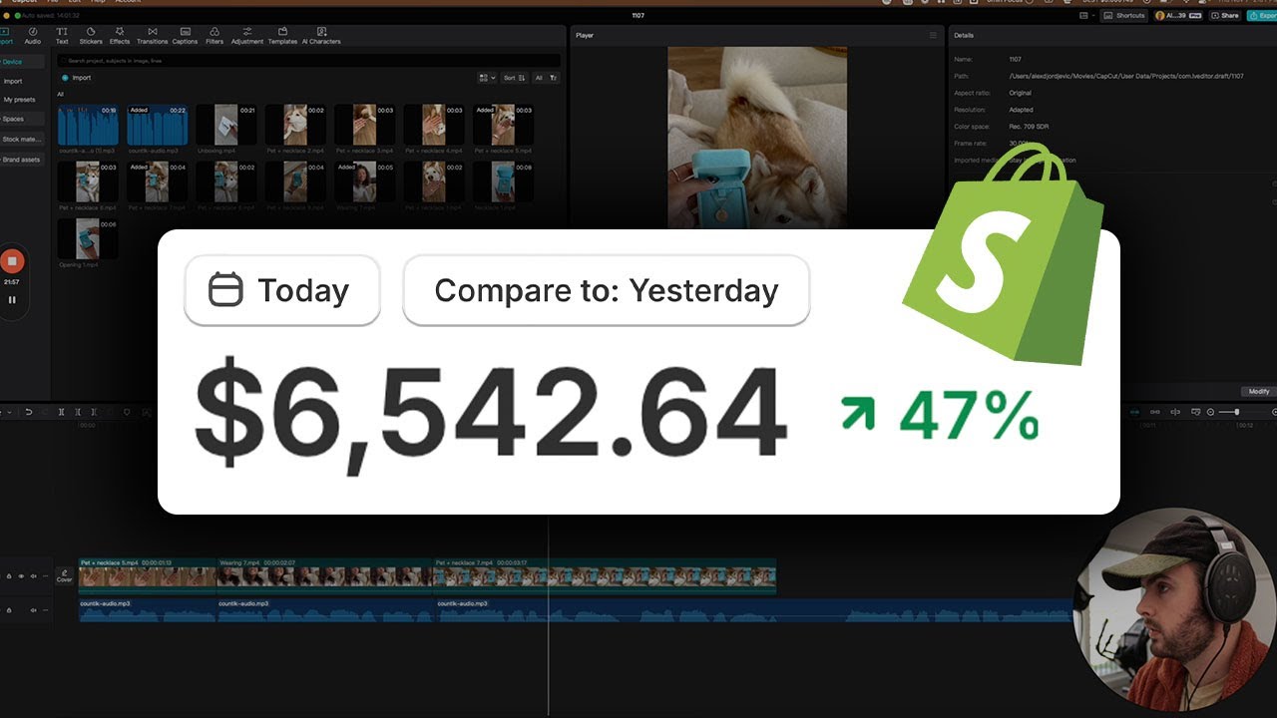Open the Templates panel
Viewport: 1277px width, 718px height.
click(282, 36)
